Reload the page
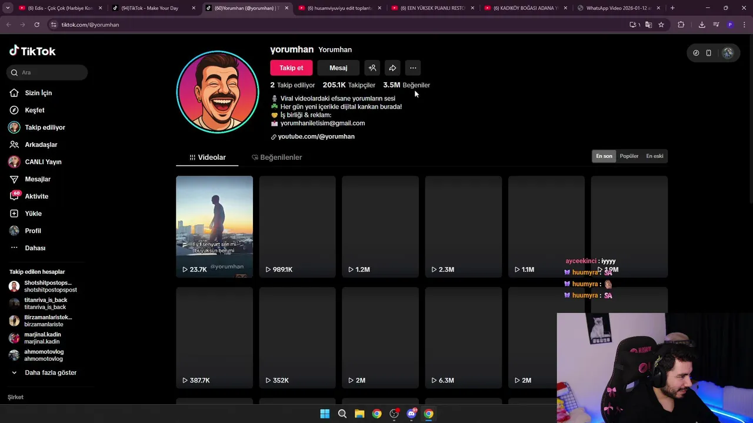 (36, 25)
